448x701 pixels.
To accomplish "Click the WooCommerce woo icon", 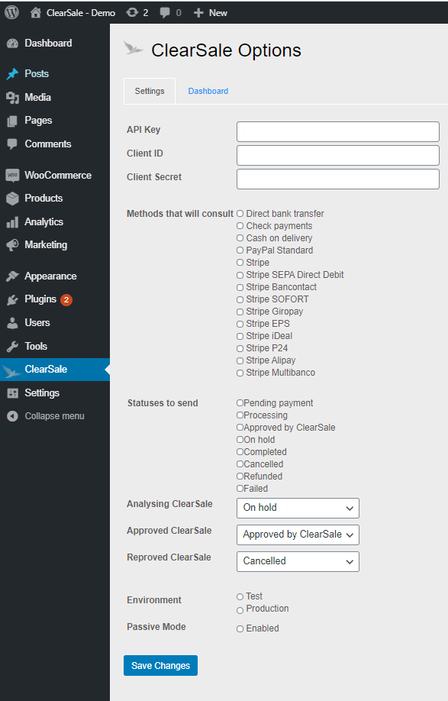I will [x=12, y=176].
